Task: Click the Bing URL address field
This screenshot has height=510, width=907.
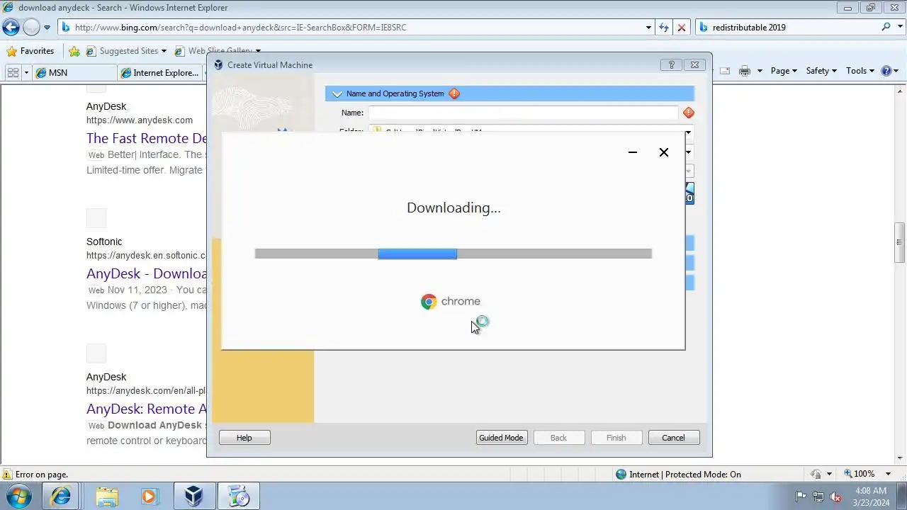Action: click(x=351, y=28)
